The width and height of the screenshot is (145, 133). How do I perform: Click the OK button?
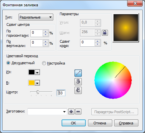73,123
